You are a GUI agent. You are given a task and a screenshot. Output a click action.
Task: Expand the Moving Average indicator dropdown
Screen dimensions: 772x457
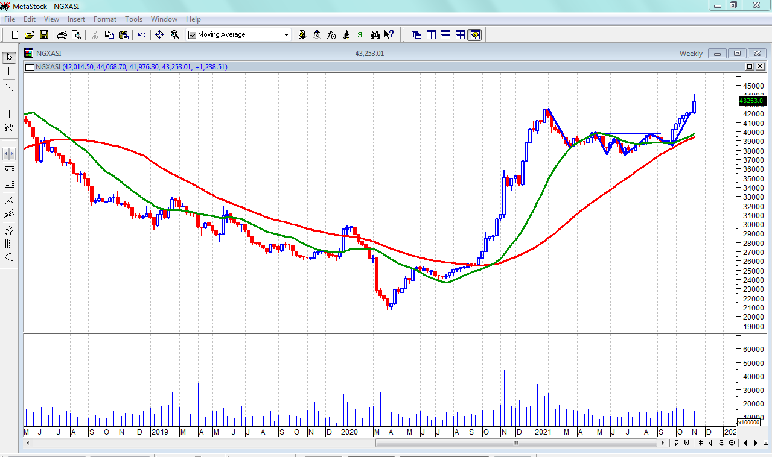(x=287, y=35)
